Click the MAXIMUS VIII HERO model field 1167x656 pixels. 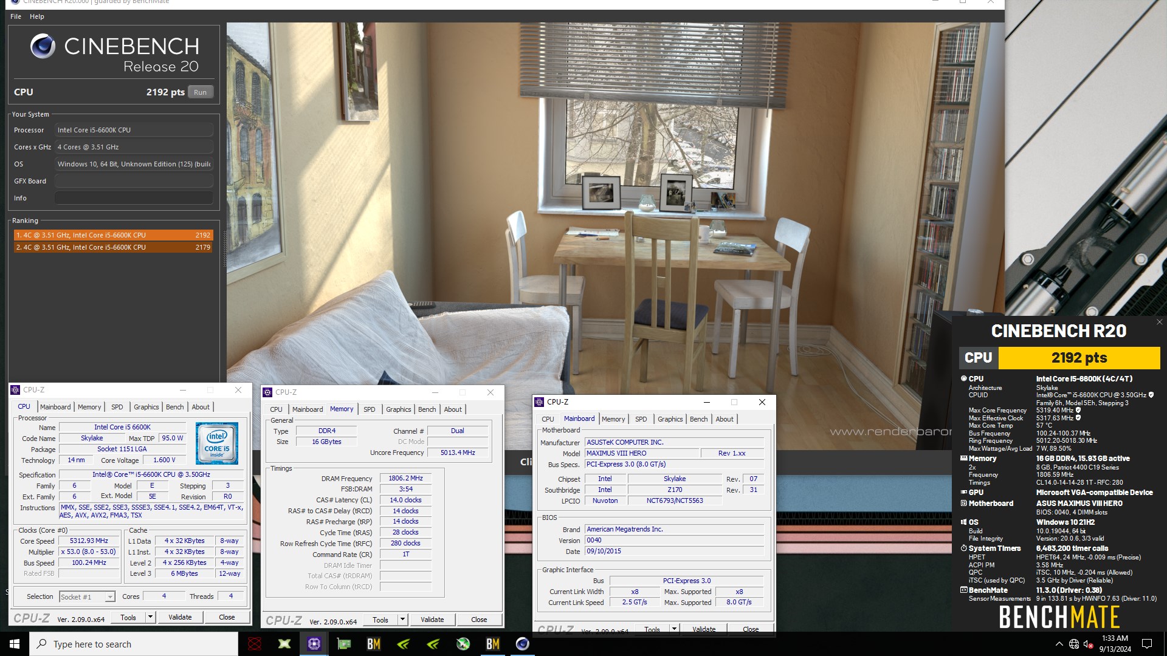click(642, 453)
